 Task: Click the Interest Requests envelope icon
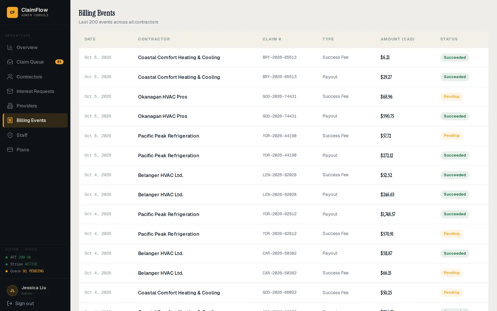tap(10, 91)
